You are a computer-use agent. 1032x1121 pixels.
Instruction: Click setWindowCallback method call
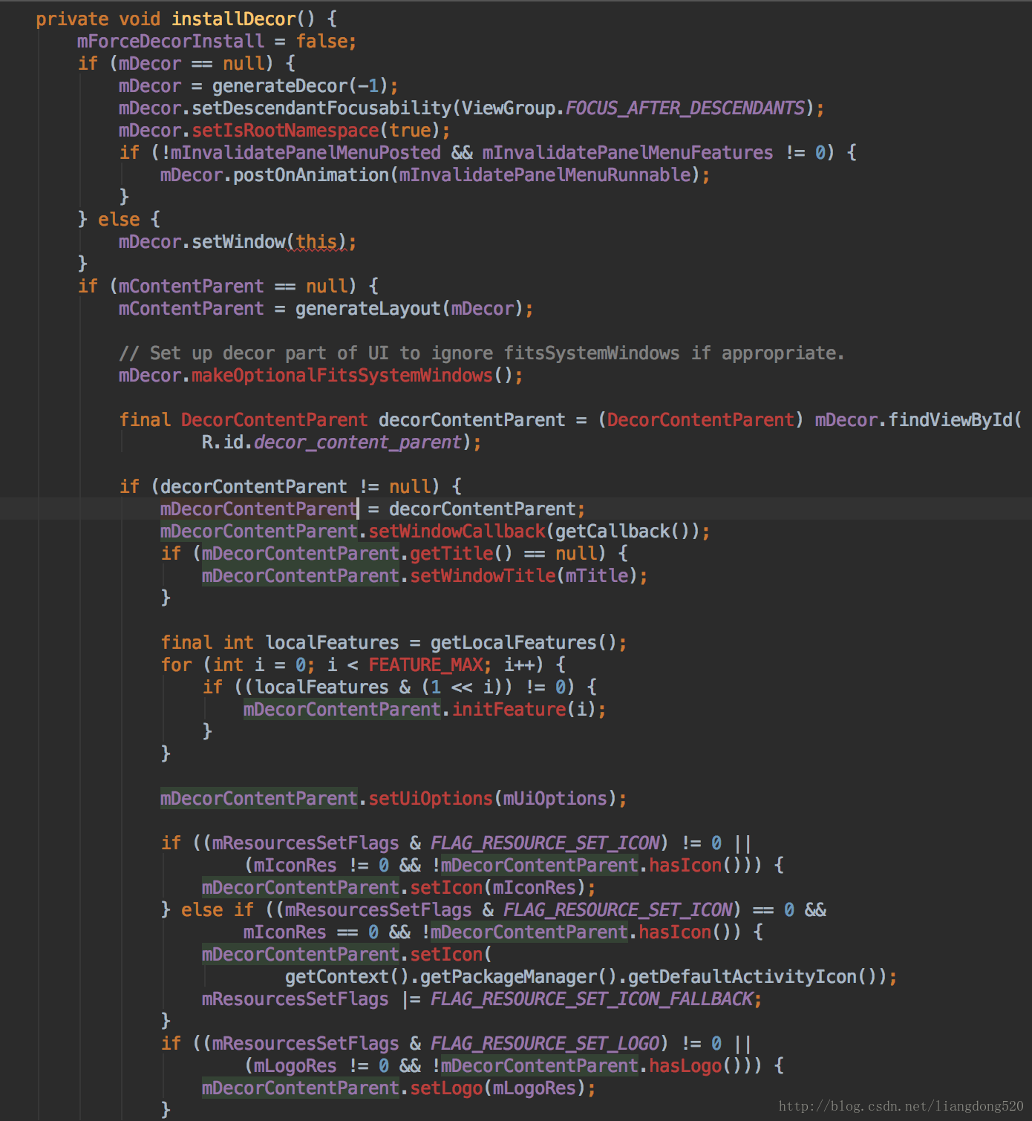pos(457,532)
